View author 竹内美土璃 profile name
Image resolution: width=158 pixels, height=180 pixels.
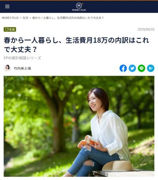(23, 68)
